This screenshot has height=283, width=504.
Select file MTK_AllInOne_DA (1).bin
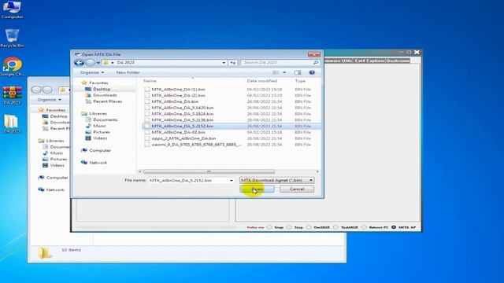(x=178, y=89)
